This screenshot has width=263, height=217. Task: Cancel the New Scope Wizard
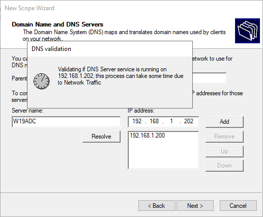(x=238, y=206)
